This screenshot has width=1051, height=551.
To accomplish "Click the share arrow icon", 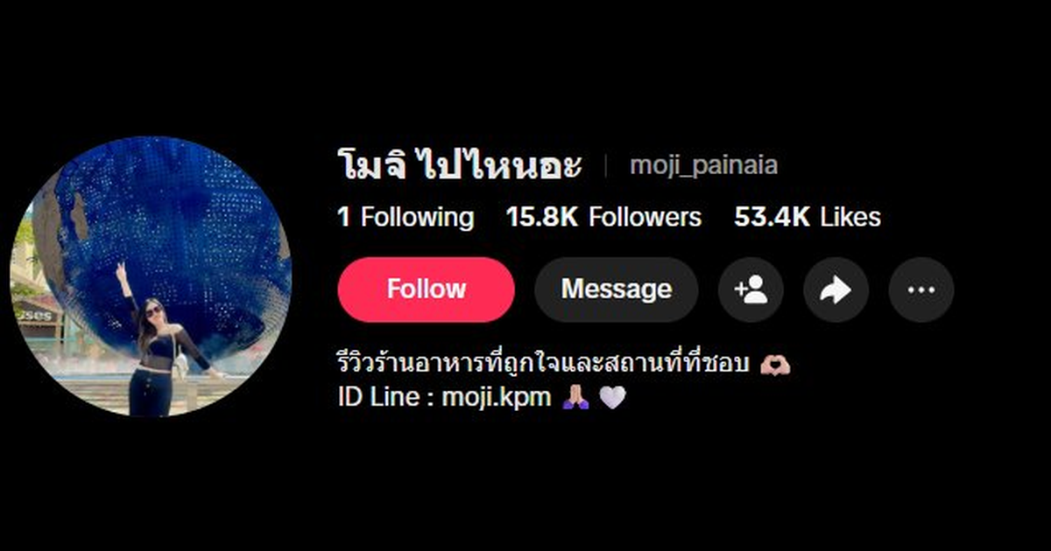I will click(x=836, y=289).
